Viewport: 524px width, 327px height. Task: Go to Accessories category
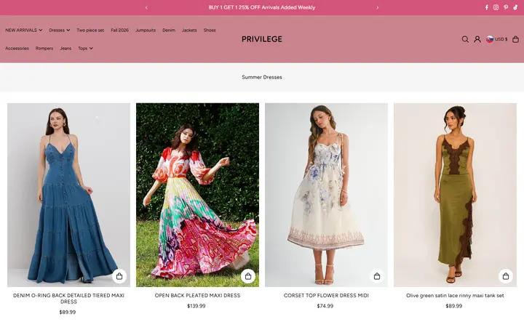[17, 49]
